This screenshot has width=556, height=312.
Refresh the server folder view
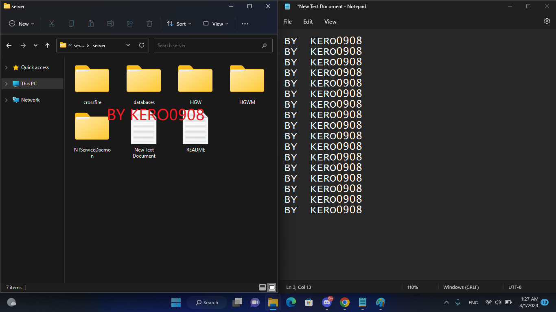tap(142, 45)
